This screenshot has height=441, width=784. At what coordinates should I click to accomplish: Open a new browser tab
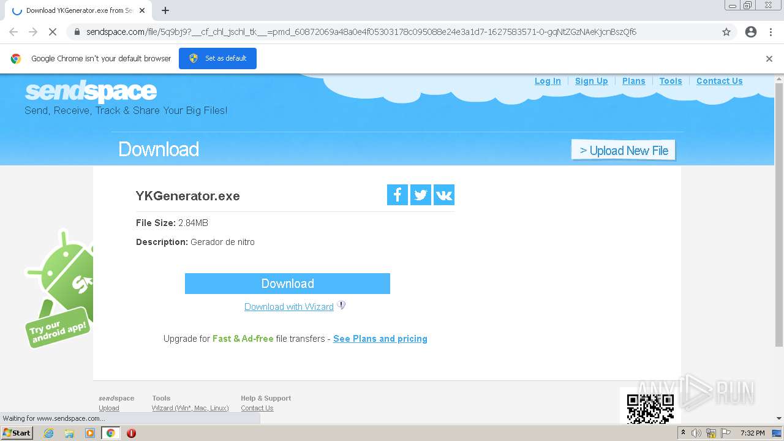coord(165,10)
